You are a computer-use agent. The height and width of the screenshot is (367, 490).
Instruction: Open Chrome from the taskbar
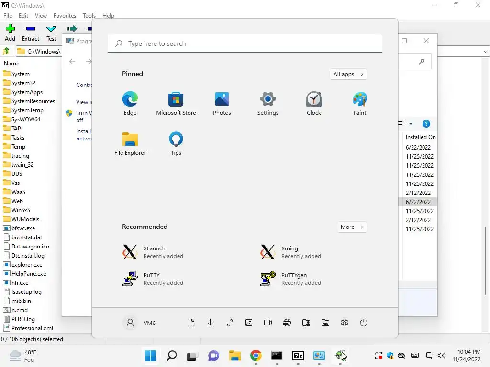[256, 356]
